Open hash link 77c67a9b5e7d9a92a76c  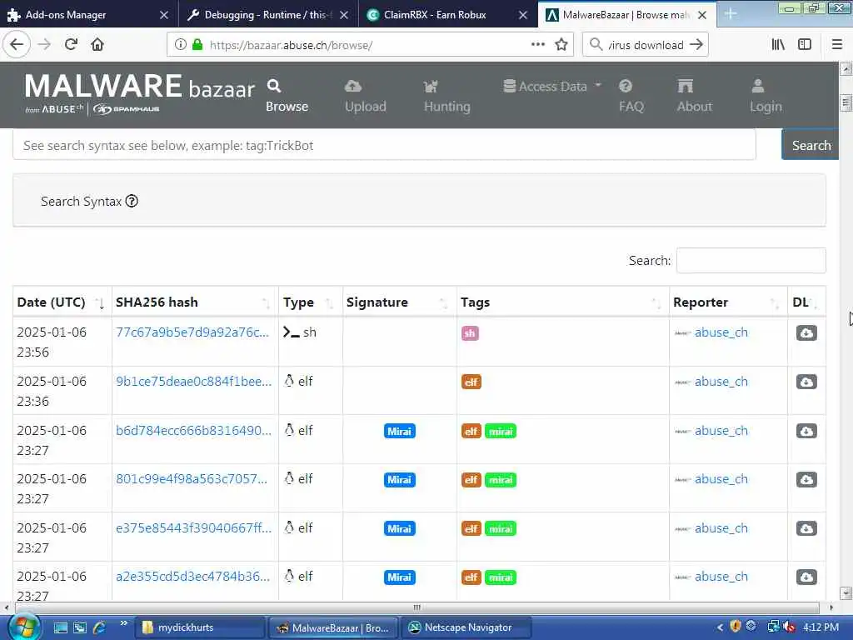pyautogui.click(x=192, y=332)
